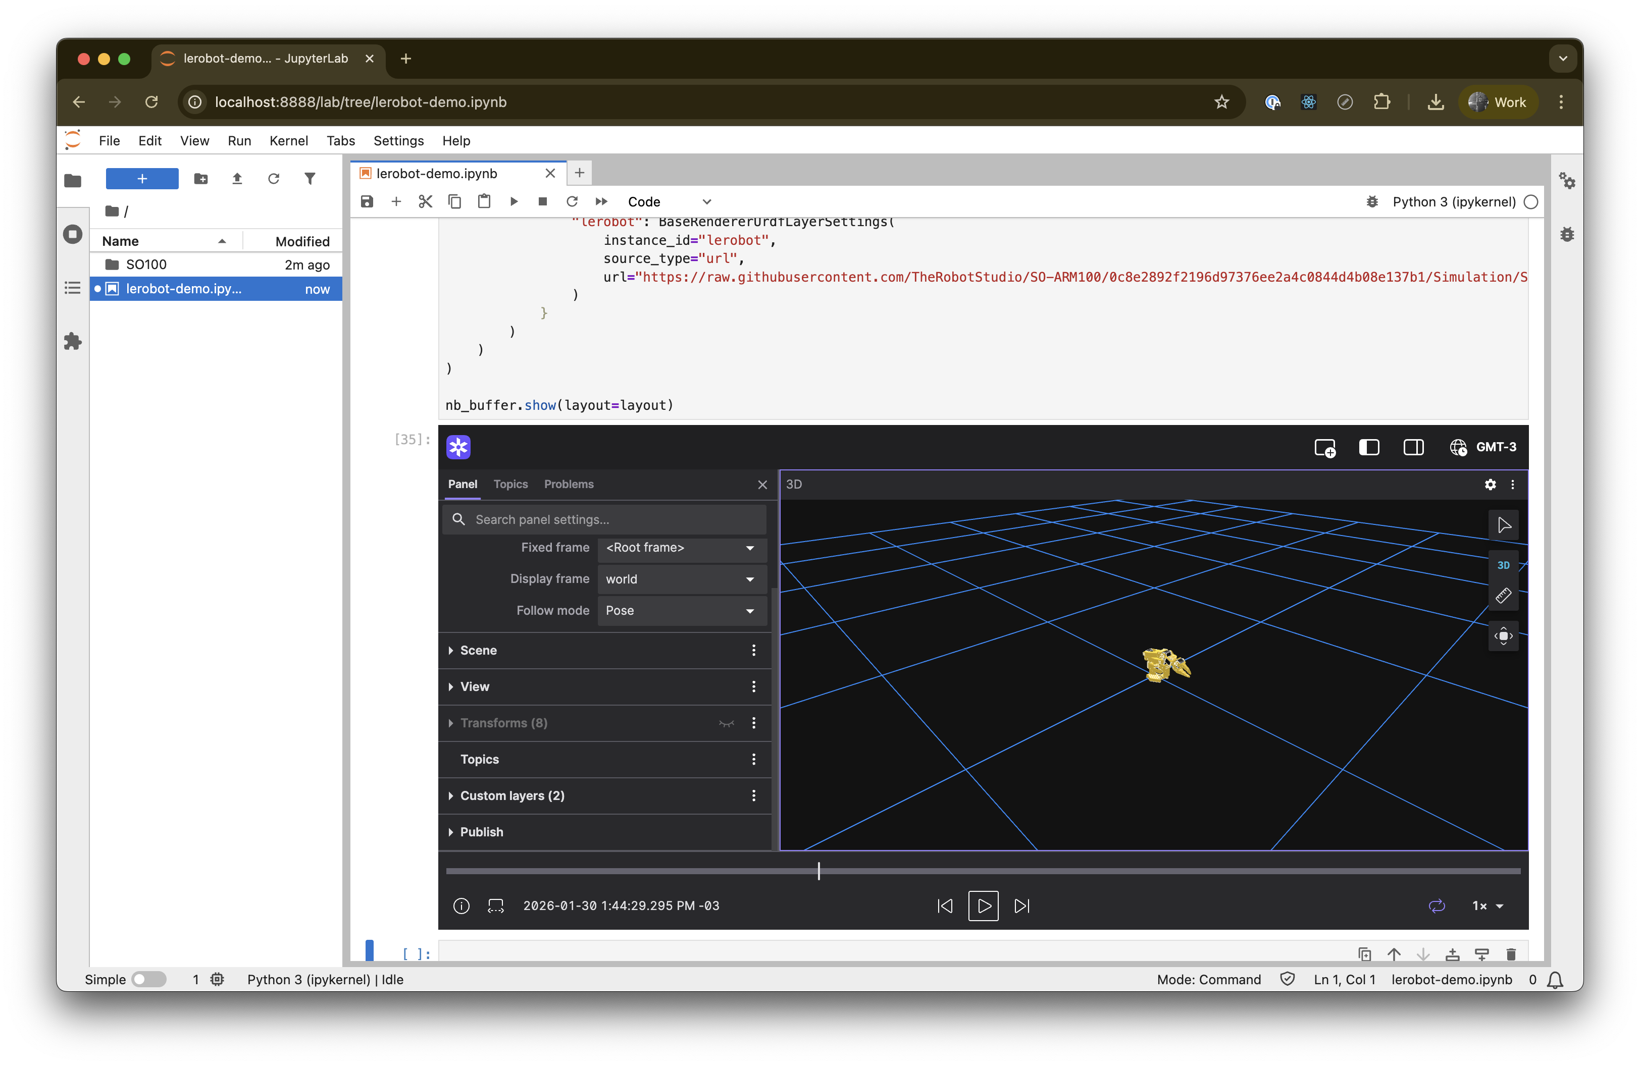Image resolution: width=1640 pixels, height=1066 pixels.
Task: Expand the Custom layers section
Action: 512,795
